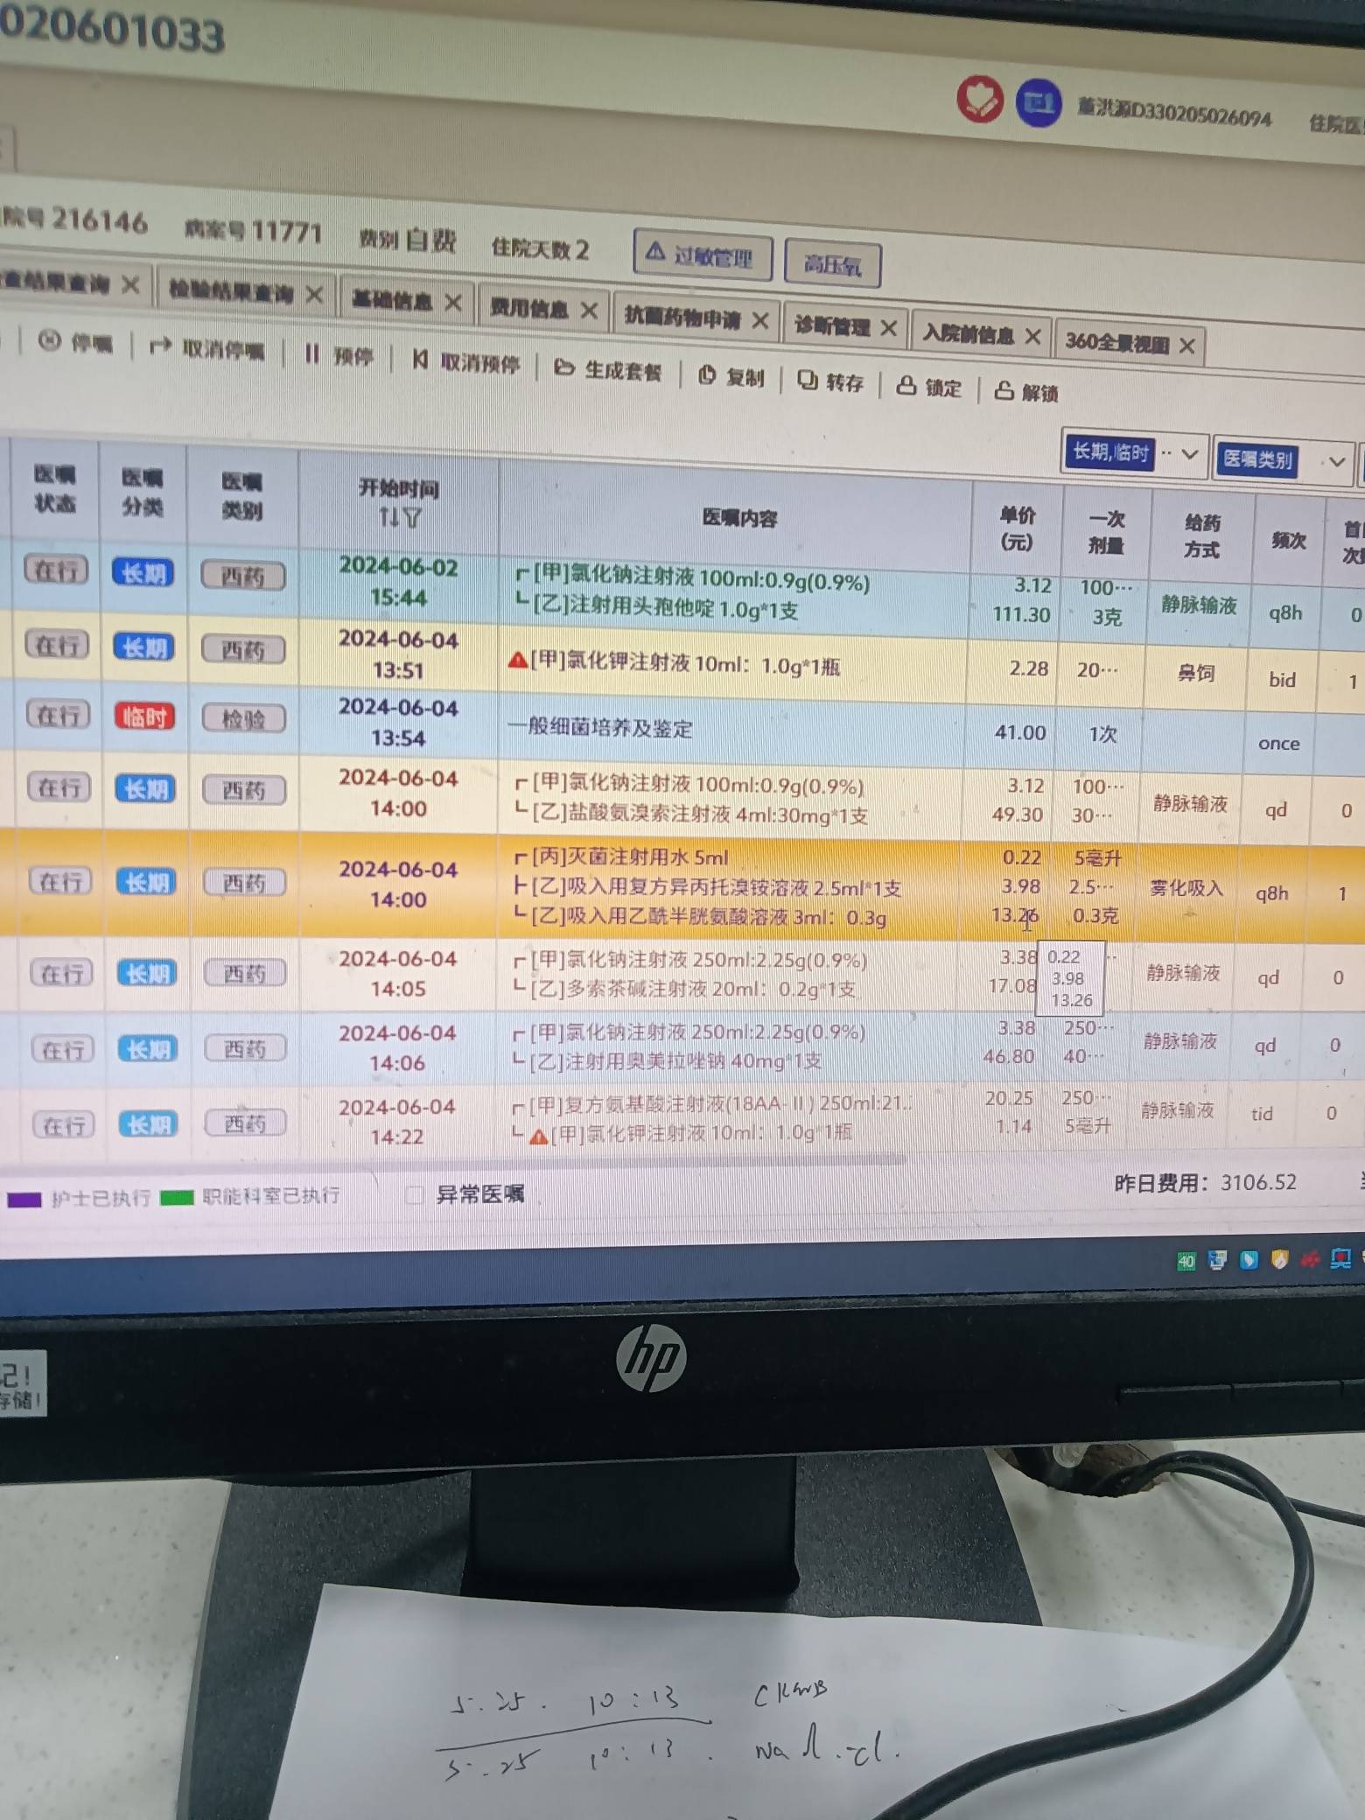Viewport: 1365px width, 1820px height.
Task: Select the 复方氨基酸注射液(18AA-II) line
Action: [720, 1103]
